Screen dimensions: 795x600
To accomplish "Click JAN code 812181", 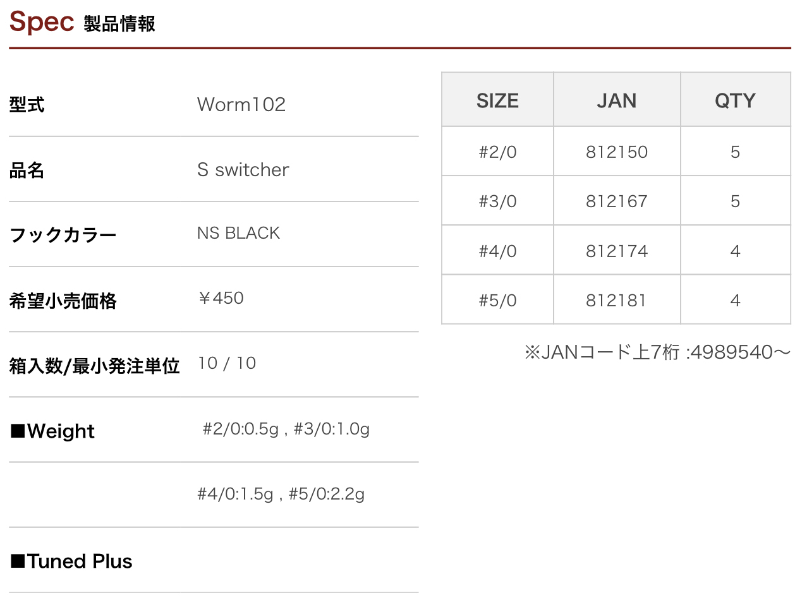I will (x=617, y=301).
